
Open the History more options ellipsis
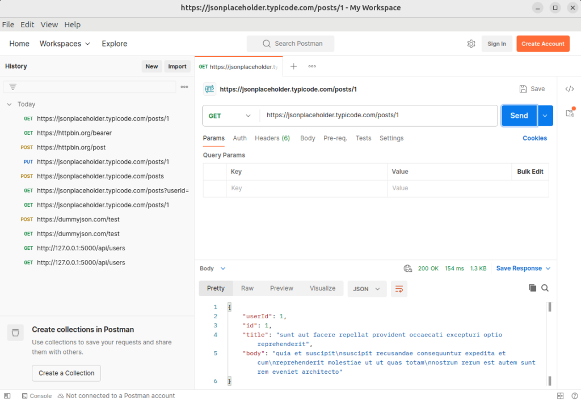(x=184, y=87)
